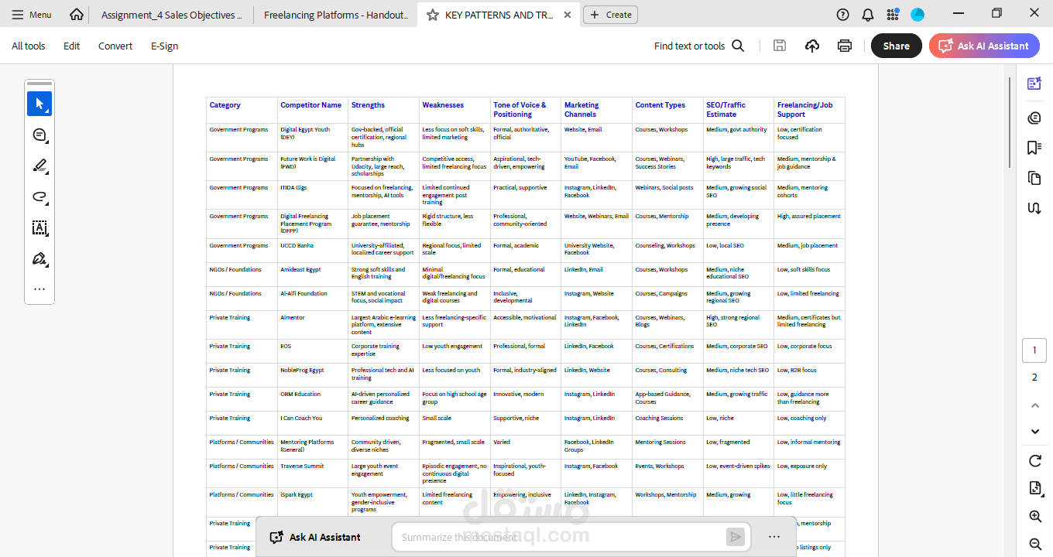Click the Ask AI Assistant top button
1053x557 pixels.
[x=984, y=46]
